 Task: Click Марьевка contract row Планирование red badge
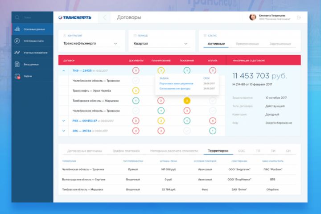161,101
